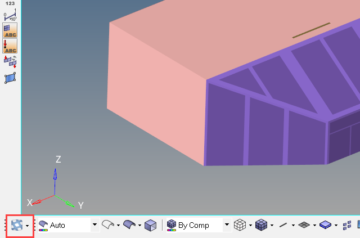Select the shaded geometry icon

pyautogui.click(x=129, y=224)
